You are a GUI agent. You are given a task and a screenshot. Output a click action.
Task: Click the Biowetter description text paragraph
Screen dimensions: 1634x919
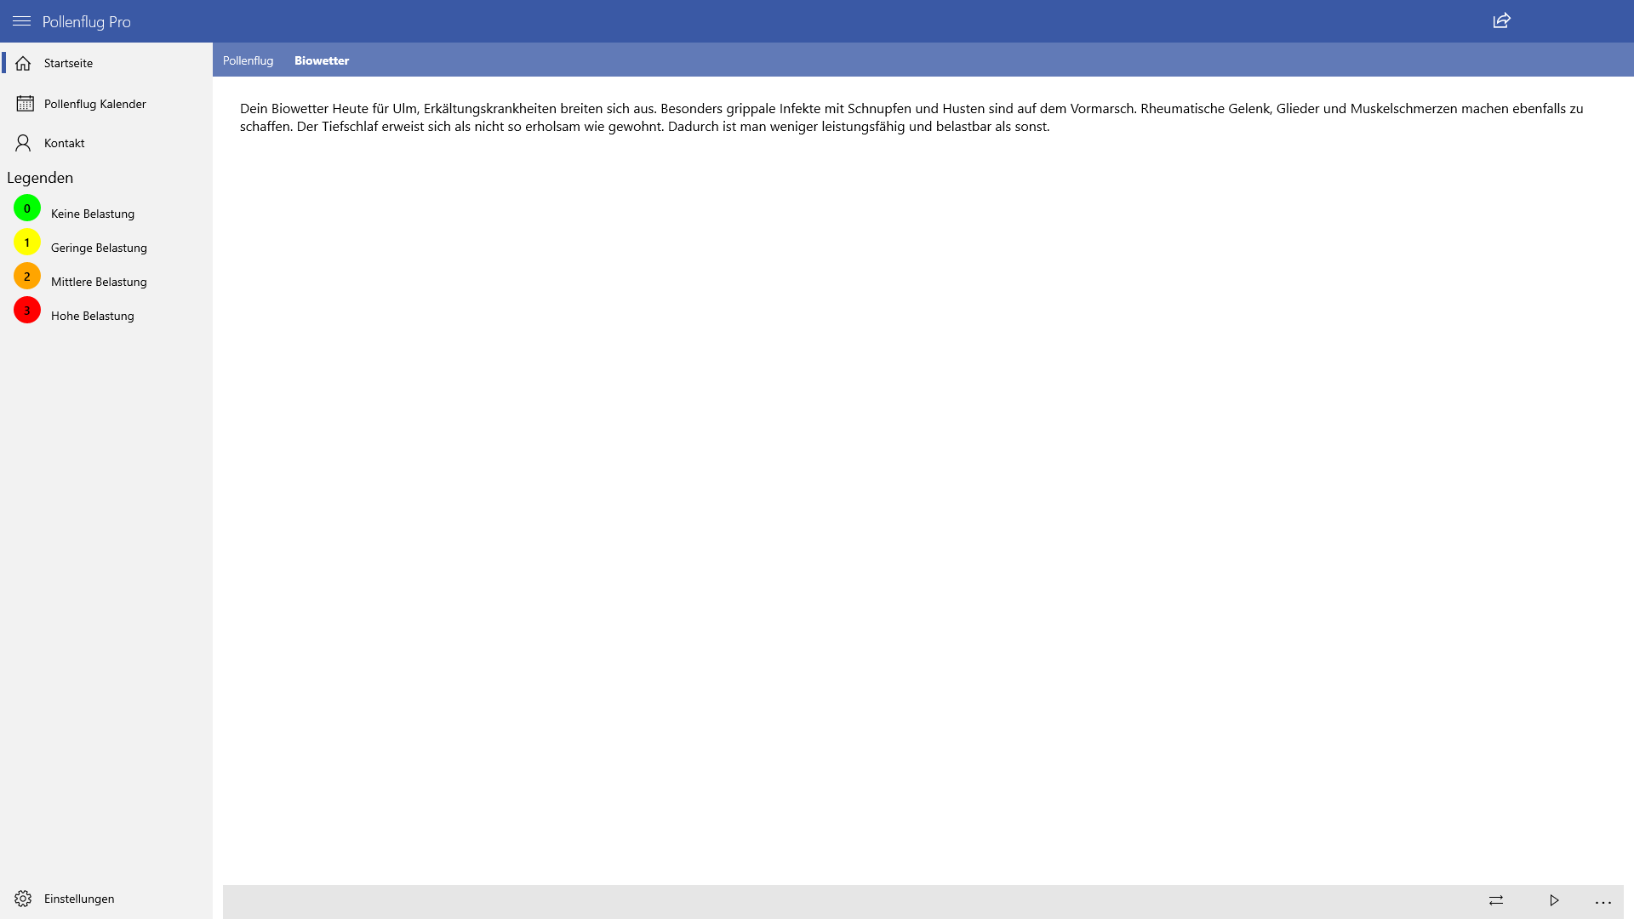pos(911,117)
